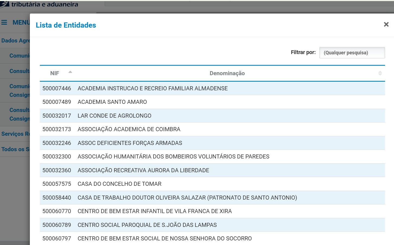
Task: Open the Dados Agregados menu item
Action: 15,41
